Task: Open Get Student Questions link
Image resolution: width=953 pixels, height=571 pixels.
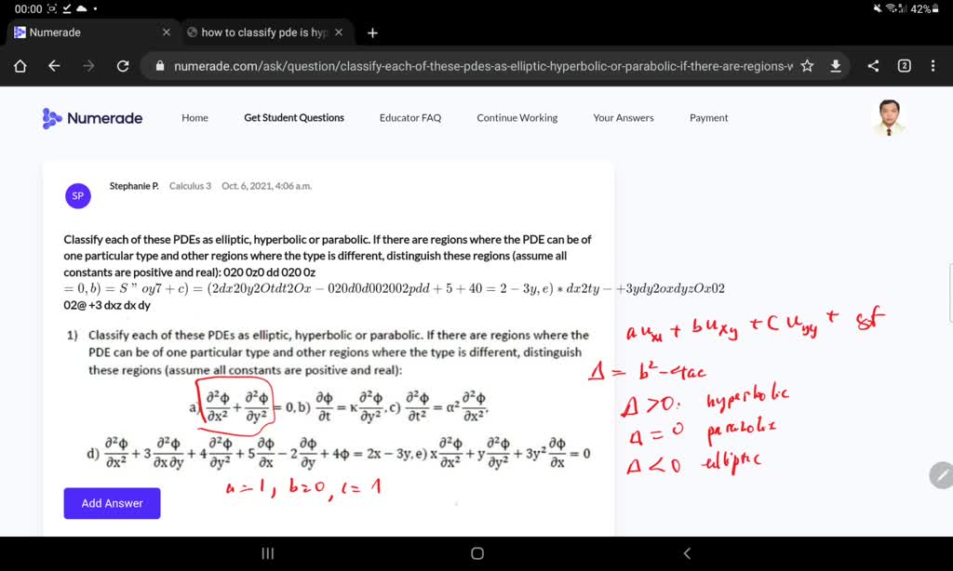Action: 293,117
